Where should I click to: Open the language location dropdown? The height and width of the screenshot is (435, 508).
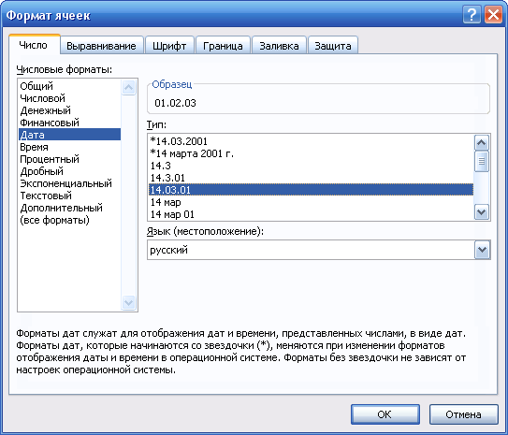pyautogui.click(x=482, y=250)
